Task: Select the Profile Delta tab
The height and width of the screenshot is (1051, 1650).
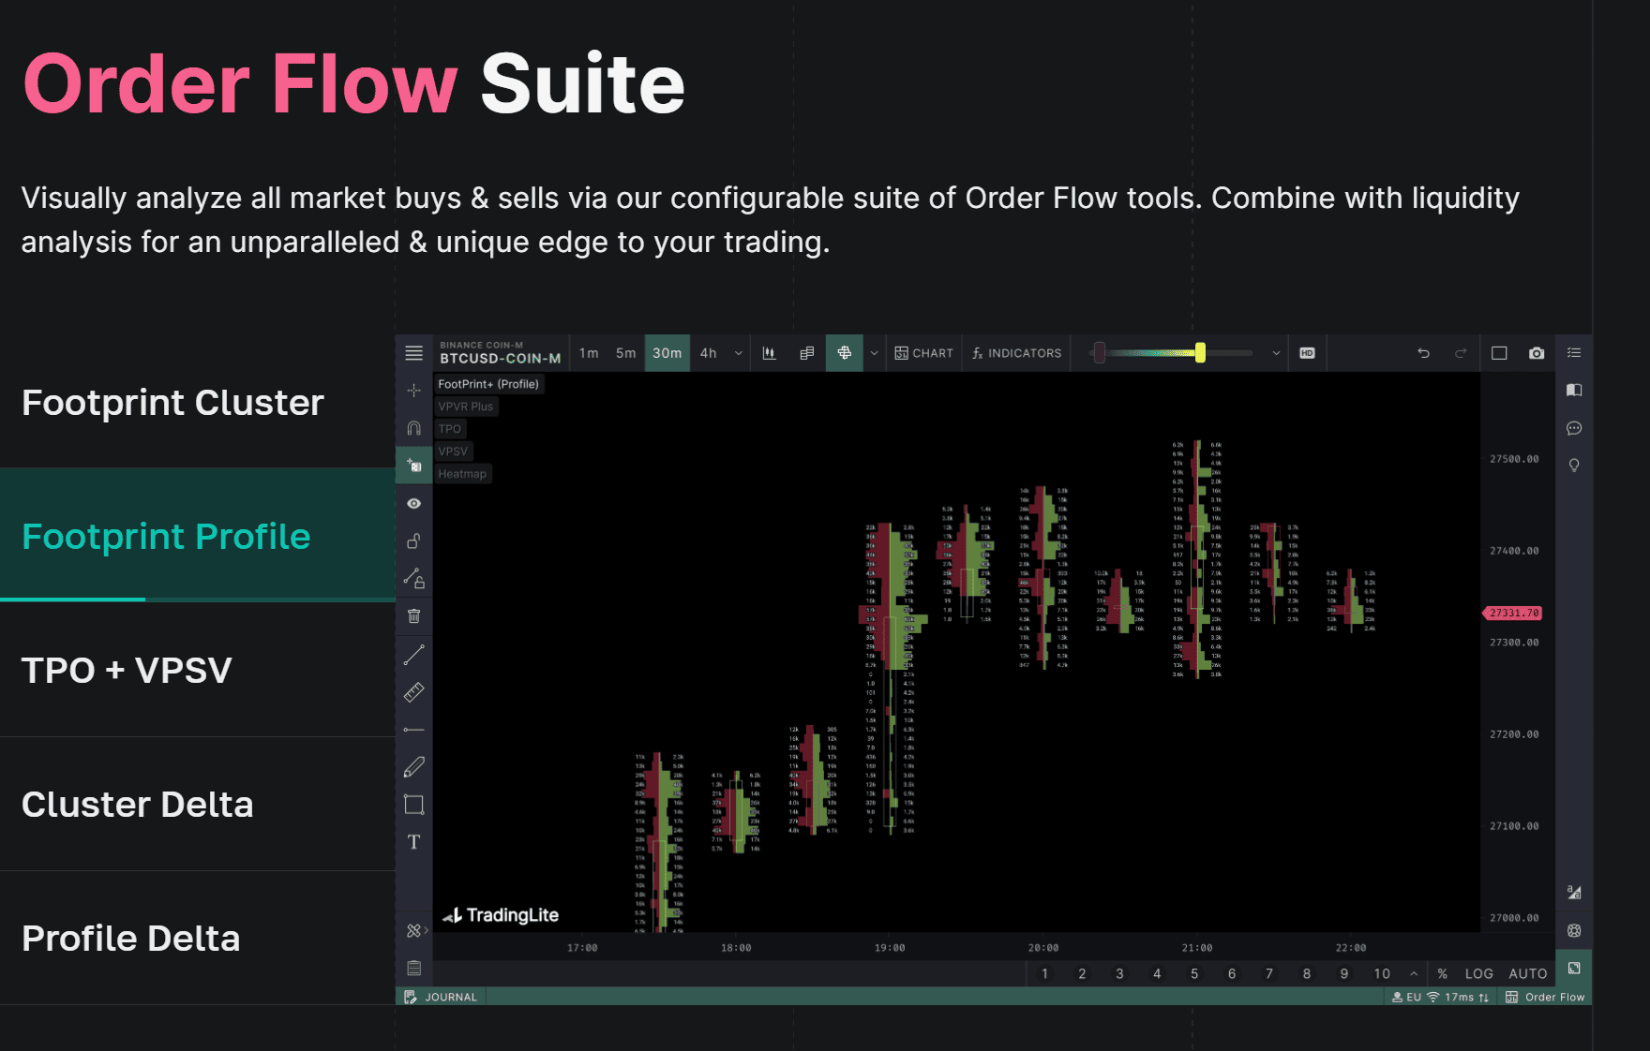Action: [197, 938]
